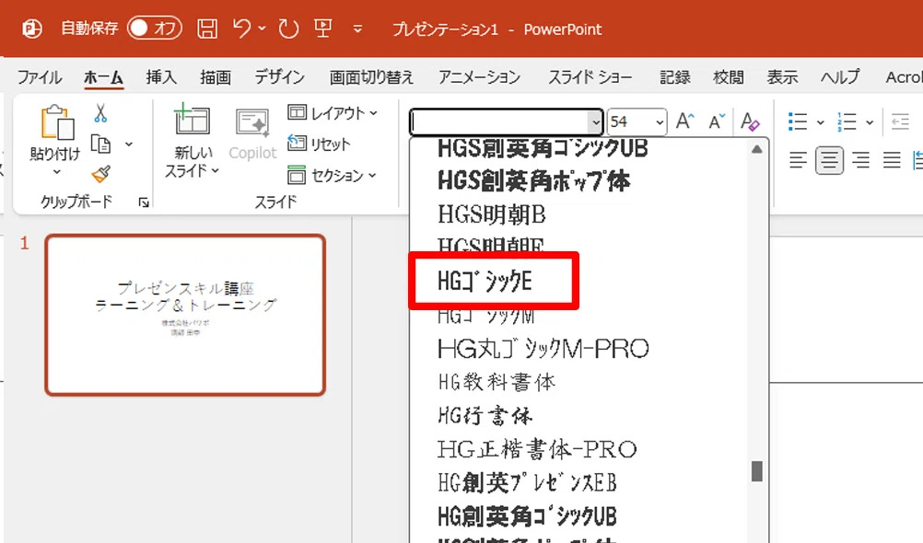
Task: Select the Format Painter brush icon
Action: (x=100, y=174)
